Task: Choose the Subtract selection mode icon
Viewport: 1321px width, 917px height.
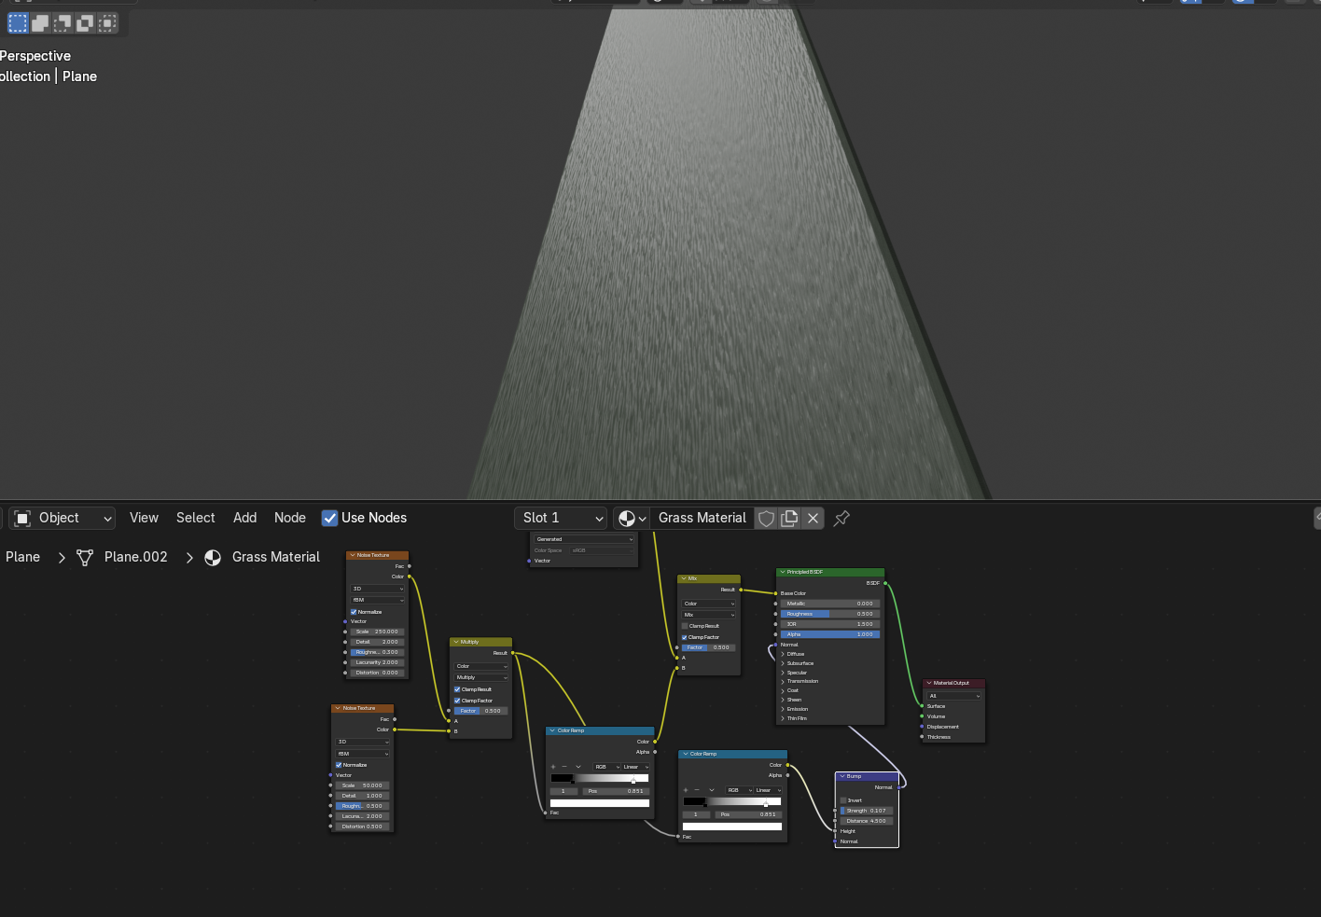Action: pos(63,22)
